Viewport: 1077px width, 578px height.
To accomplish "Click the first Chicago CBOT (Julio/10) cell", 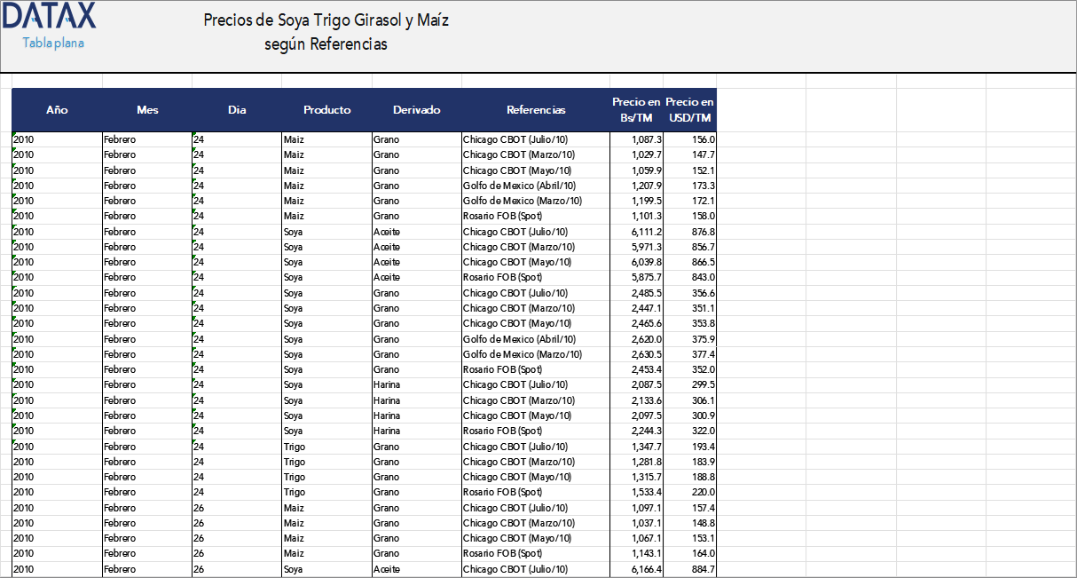I will tap(513, 139).
